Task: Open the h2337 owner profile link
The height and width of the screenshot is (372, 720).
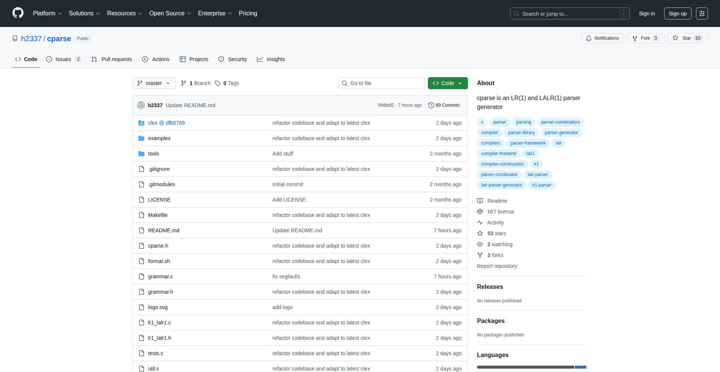Action: click(x=31, y=39)
